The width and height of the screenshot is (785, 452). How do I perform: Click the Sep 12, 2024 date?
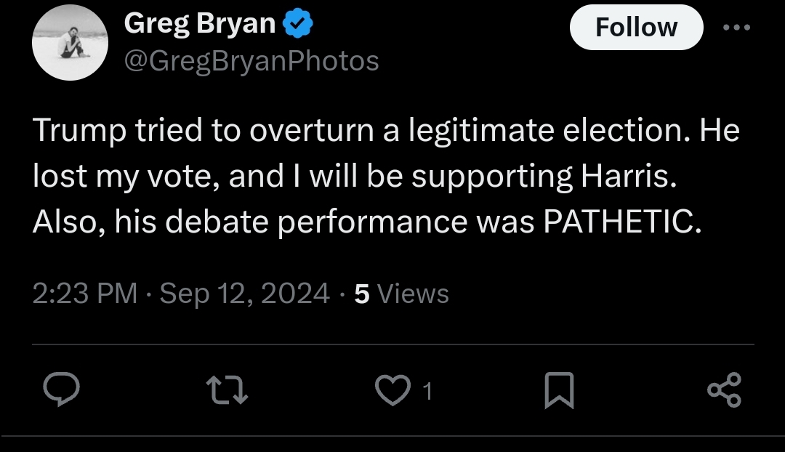pos(244,294)
